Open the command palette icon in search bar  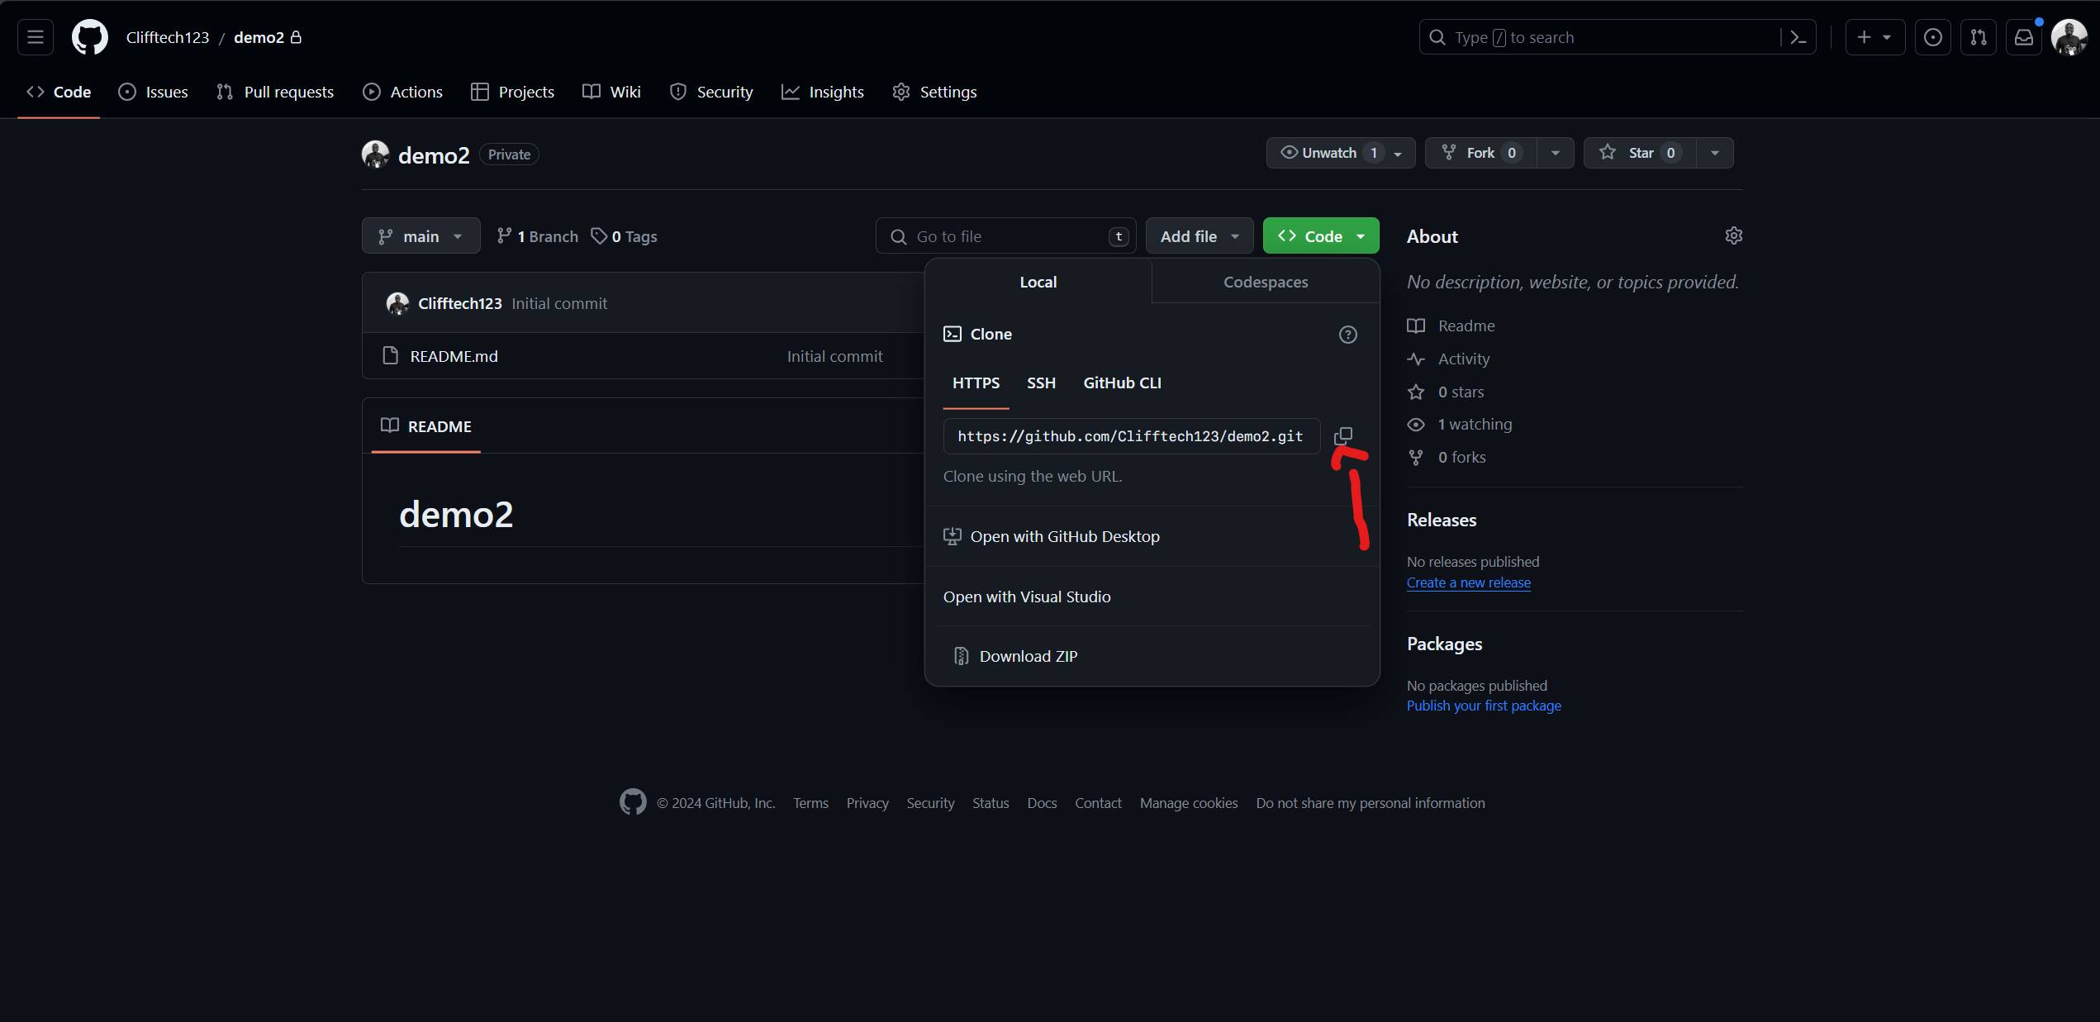(x=1798, y=37)
